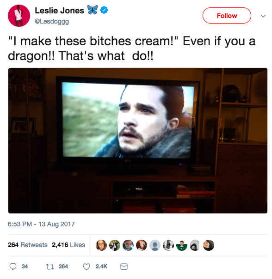View the 264 Retweets list
Viewport: 272px width, 279px height.
tap(28, 245)
